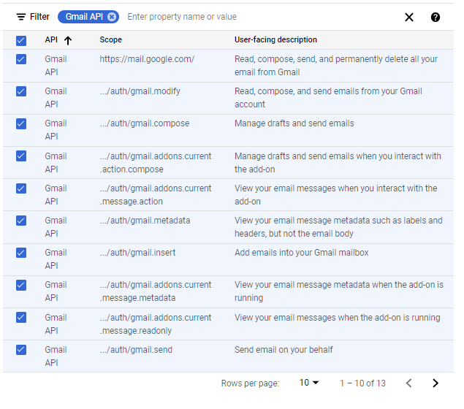Image resolution: width=464 pixels, height=409 pixels.
Task: Click the Filter list icon
Action: [x=20, y=17]
